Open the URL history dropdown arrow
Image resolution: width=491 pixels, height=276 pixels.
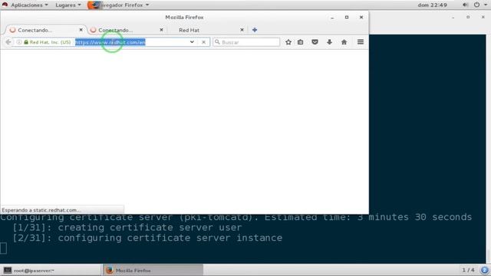click(x=192, y=42)
